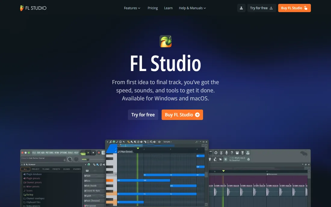Click the pause playback button
Image resolution: width=331 pixels, height=207 pixels.
click(x=88, y=153)
